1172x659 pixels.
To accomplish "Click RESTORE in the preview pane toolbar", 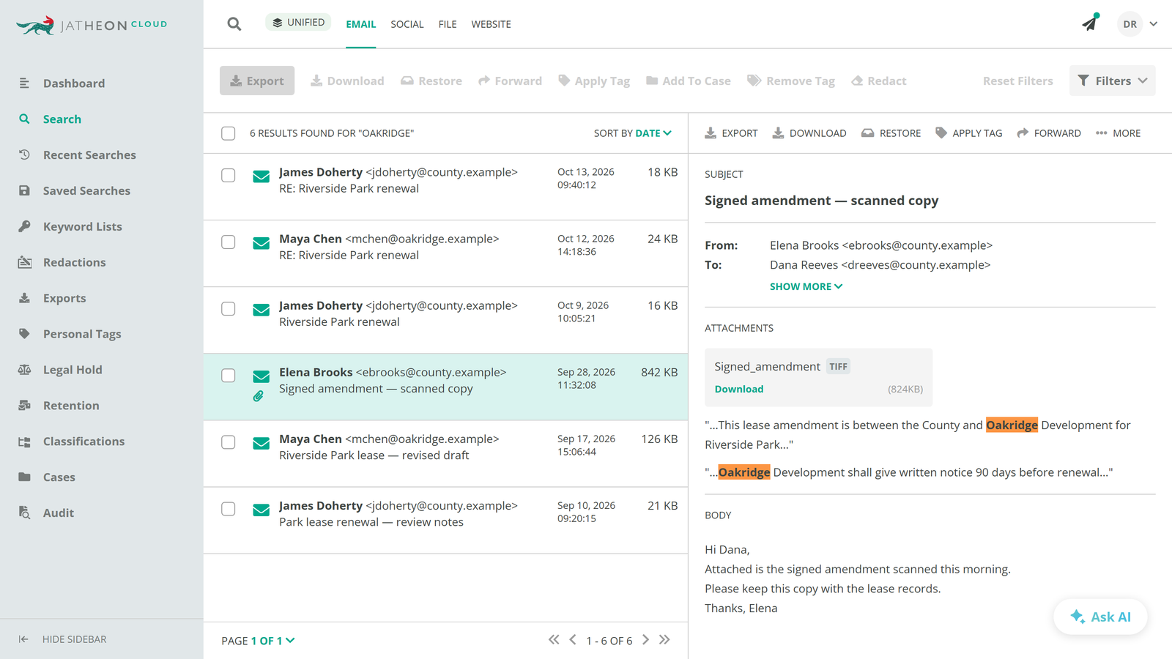I will point(891,133).
